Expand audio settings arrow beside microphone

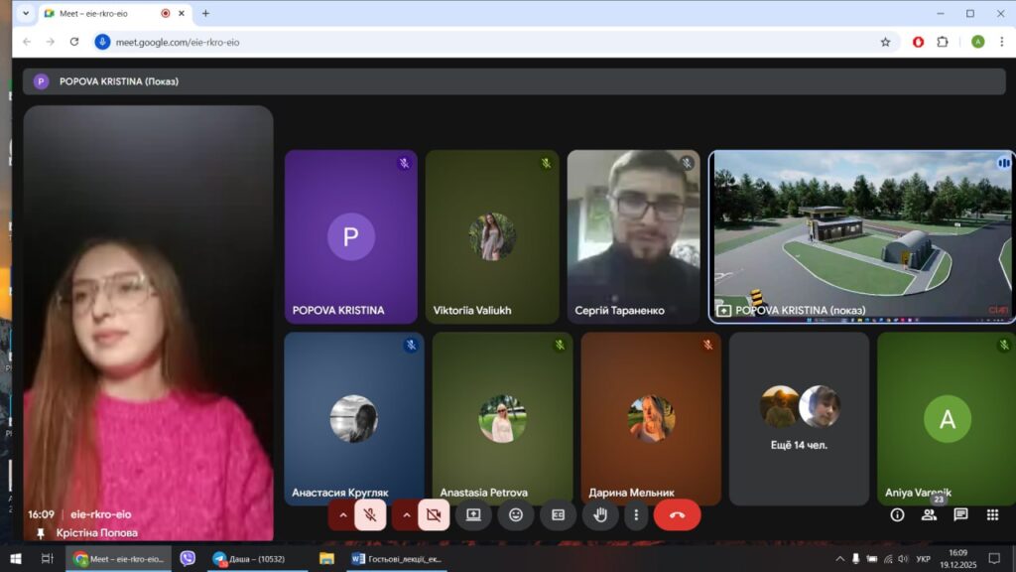pos(343,514)
